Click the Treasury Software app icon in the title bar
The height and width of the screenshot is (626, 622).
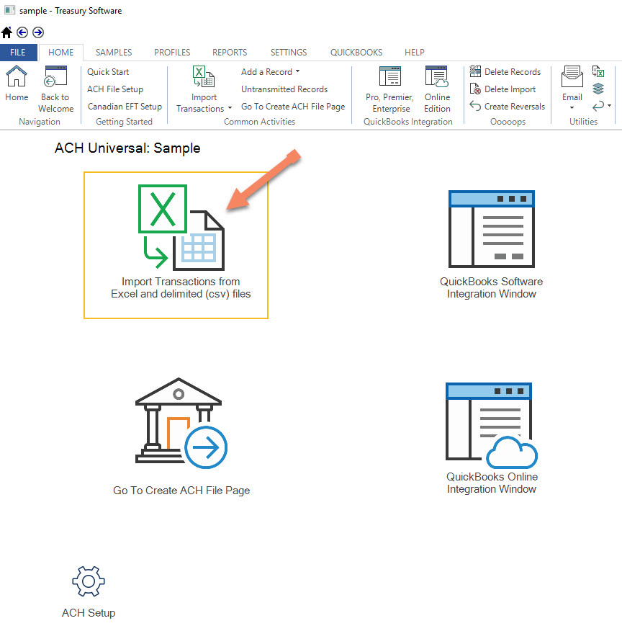9,10
